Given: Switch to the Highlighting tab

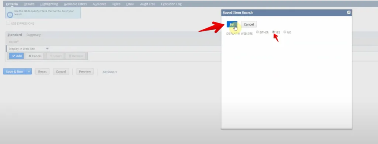Looking at the screenshot, I should [x=49, y=4].
